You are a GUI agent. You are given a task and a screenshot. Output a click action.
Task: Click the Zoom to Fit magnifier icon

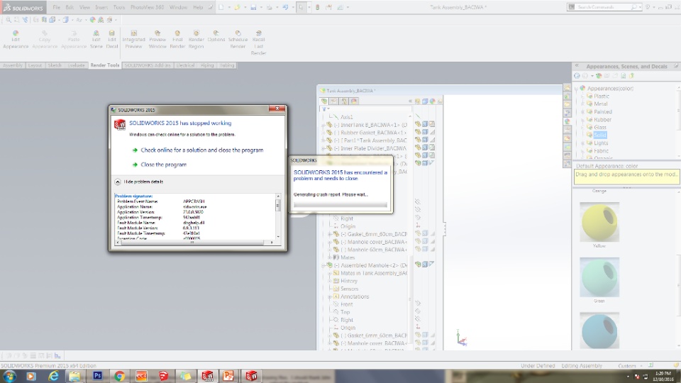tap(9, 20)
